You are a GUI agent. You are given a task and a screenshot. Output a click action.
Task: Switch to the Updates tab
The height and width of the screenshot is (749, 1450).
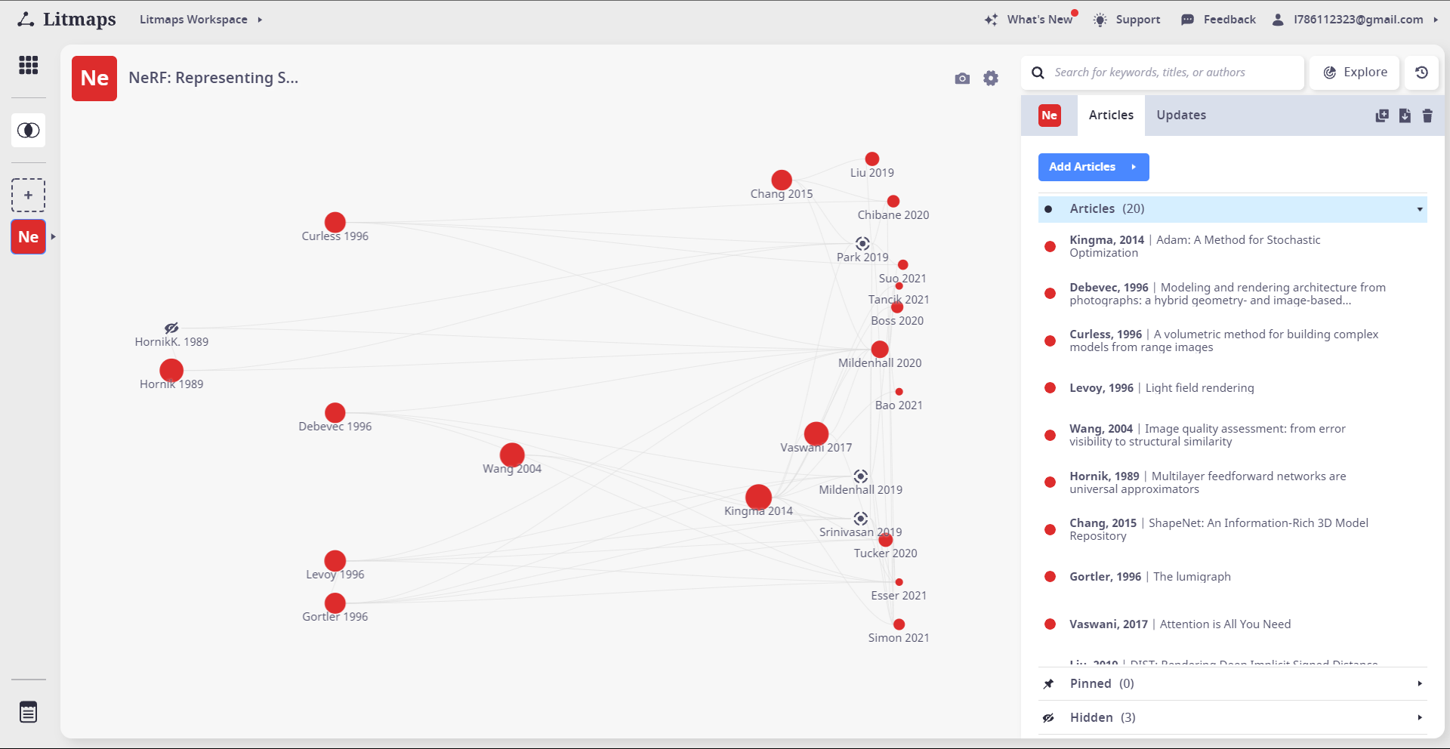click(x=1181, y=116)
